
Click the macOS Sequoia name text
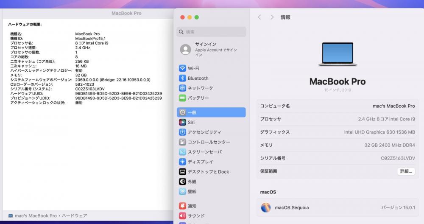pos(292,207)
